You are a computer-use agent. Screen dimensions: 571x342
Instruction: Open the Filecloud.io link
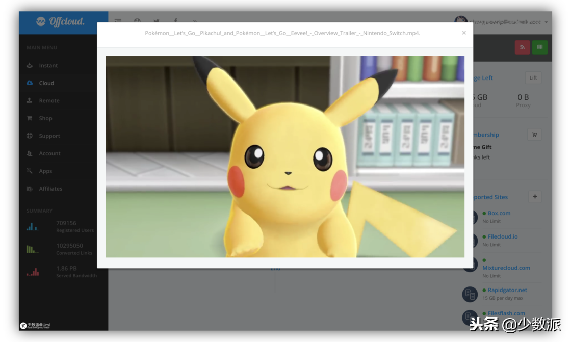pyautogui.click(x=502, y=237)
